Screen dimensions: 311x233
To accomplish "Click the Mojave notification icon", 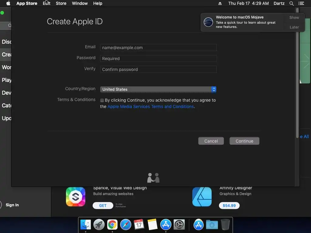I will 208,22.
